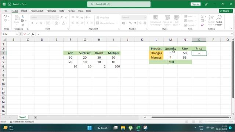Viewport: 235px width, 132px height.
Task: Click the Insert Function fx icon
Action: coord(33,34)
